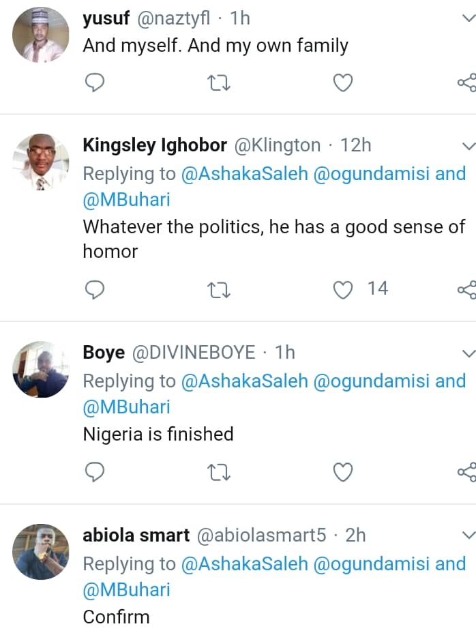Retweet Kingsley Ighobor's tweet
Viewport: 476px width, 633px height.
[219, 290]
